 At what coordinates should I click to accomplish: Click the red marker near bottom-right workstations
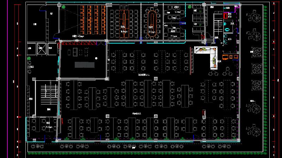(x=203, y=113)
